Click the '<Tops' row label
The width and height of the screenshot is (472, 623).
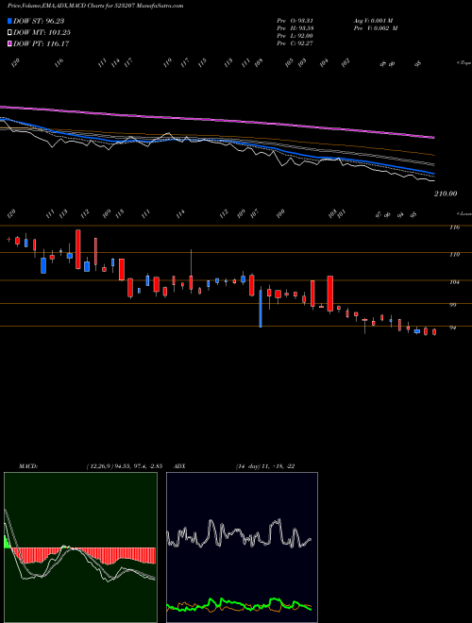[464, 63]
